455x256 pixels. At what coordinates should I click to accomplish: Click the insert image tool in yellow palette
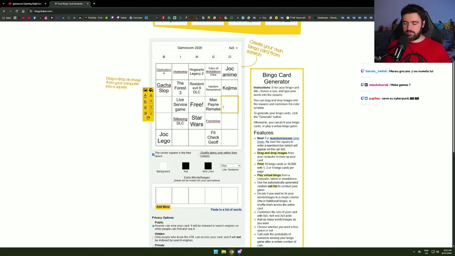145,90
